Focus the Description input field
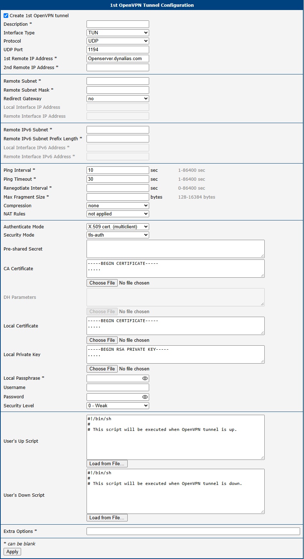Screen dimensions: 304x559 [x=118, y=24]
